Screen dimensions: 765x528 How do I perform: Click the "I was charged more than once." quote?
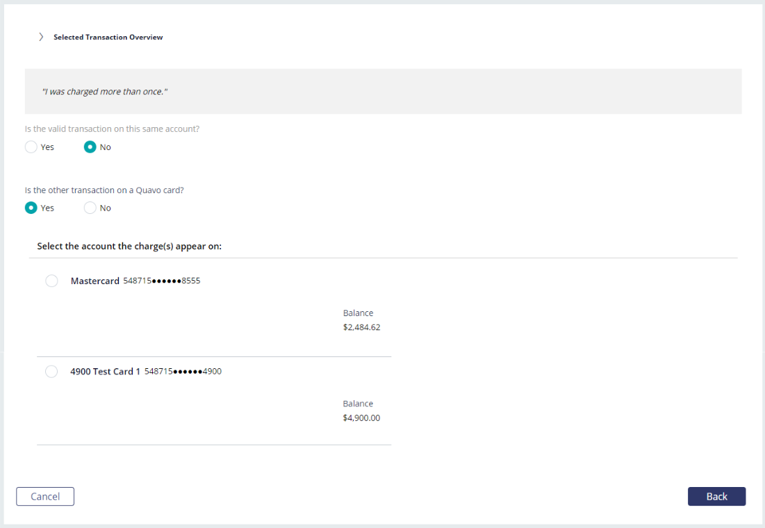(104, 92)
